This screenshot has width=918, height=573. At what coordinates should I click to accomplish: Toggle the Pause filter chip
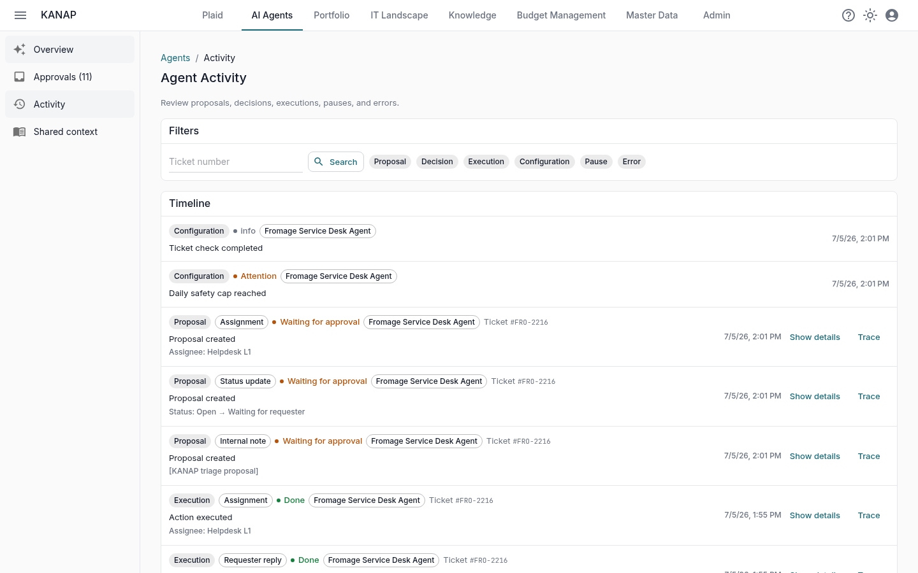[x=596, y=162]
